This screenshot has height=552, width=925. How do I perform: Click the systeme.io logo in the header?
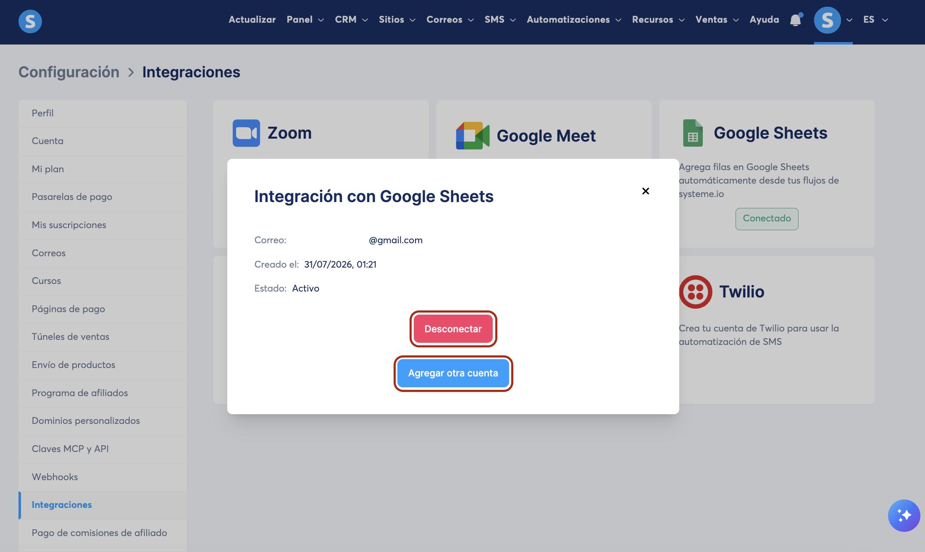point(30,21)
